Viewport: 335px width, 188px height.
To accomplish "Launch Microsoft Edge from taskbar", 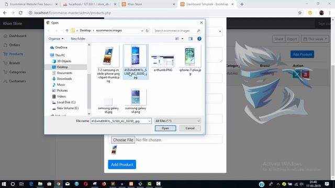I will (x=31, y=184).
